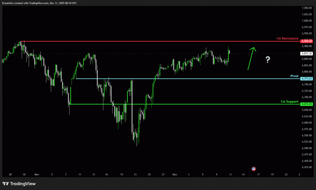
Task: Click the 28 date label on time axis
Action: [x=10, y=174]
